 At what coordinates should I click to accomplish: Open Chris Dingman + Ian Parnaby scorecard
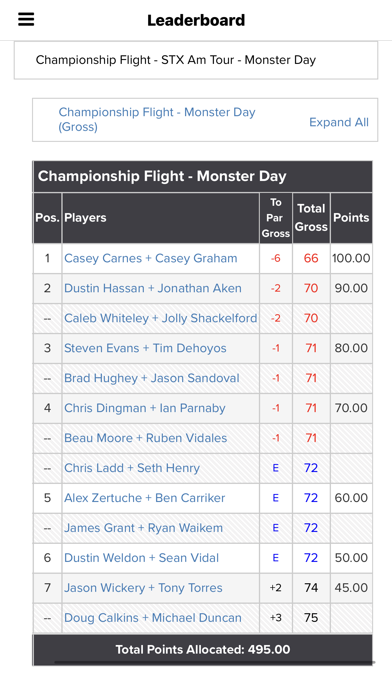pos(145,408)
